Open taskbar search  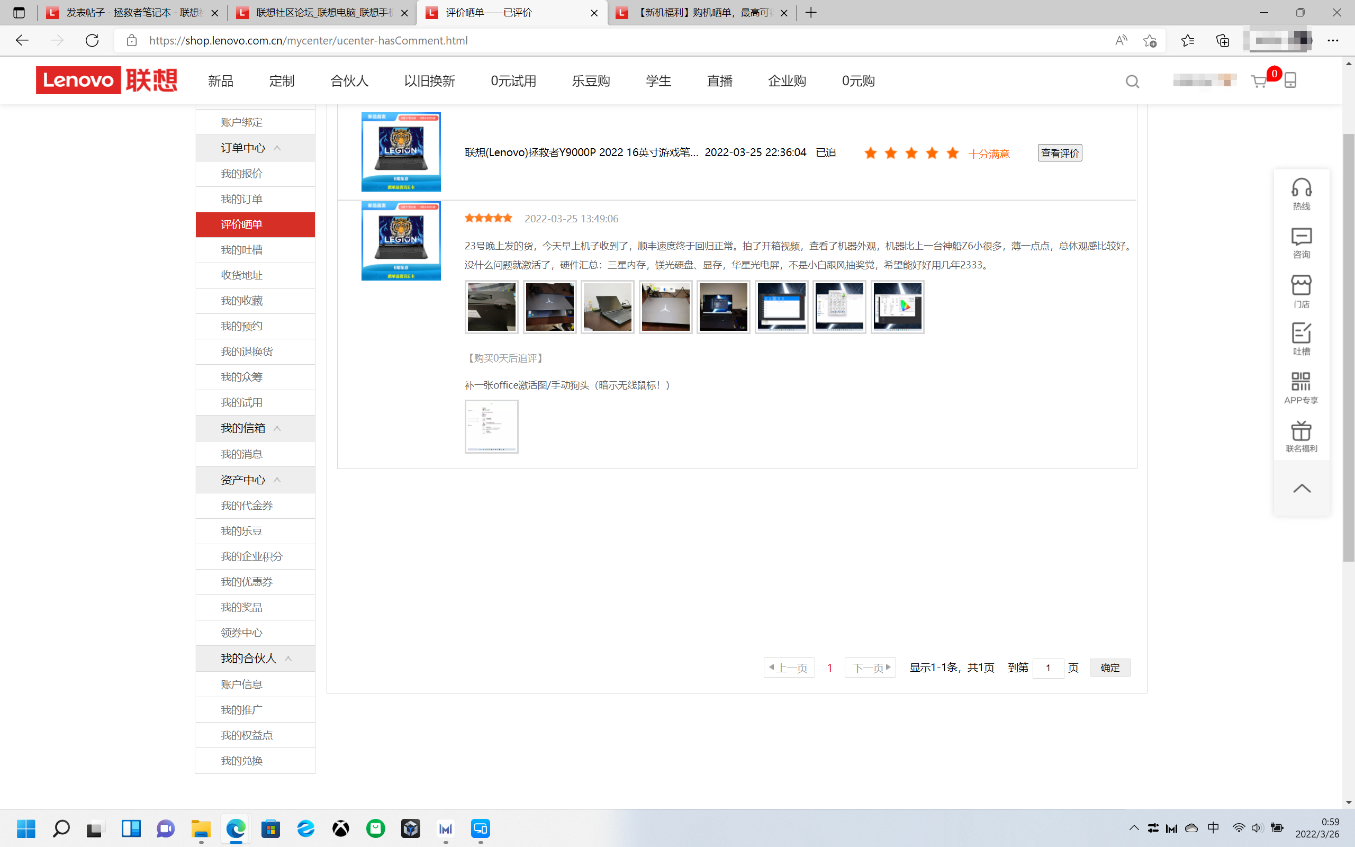61,828
